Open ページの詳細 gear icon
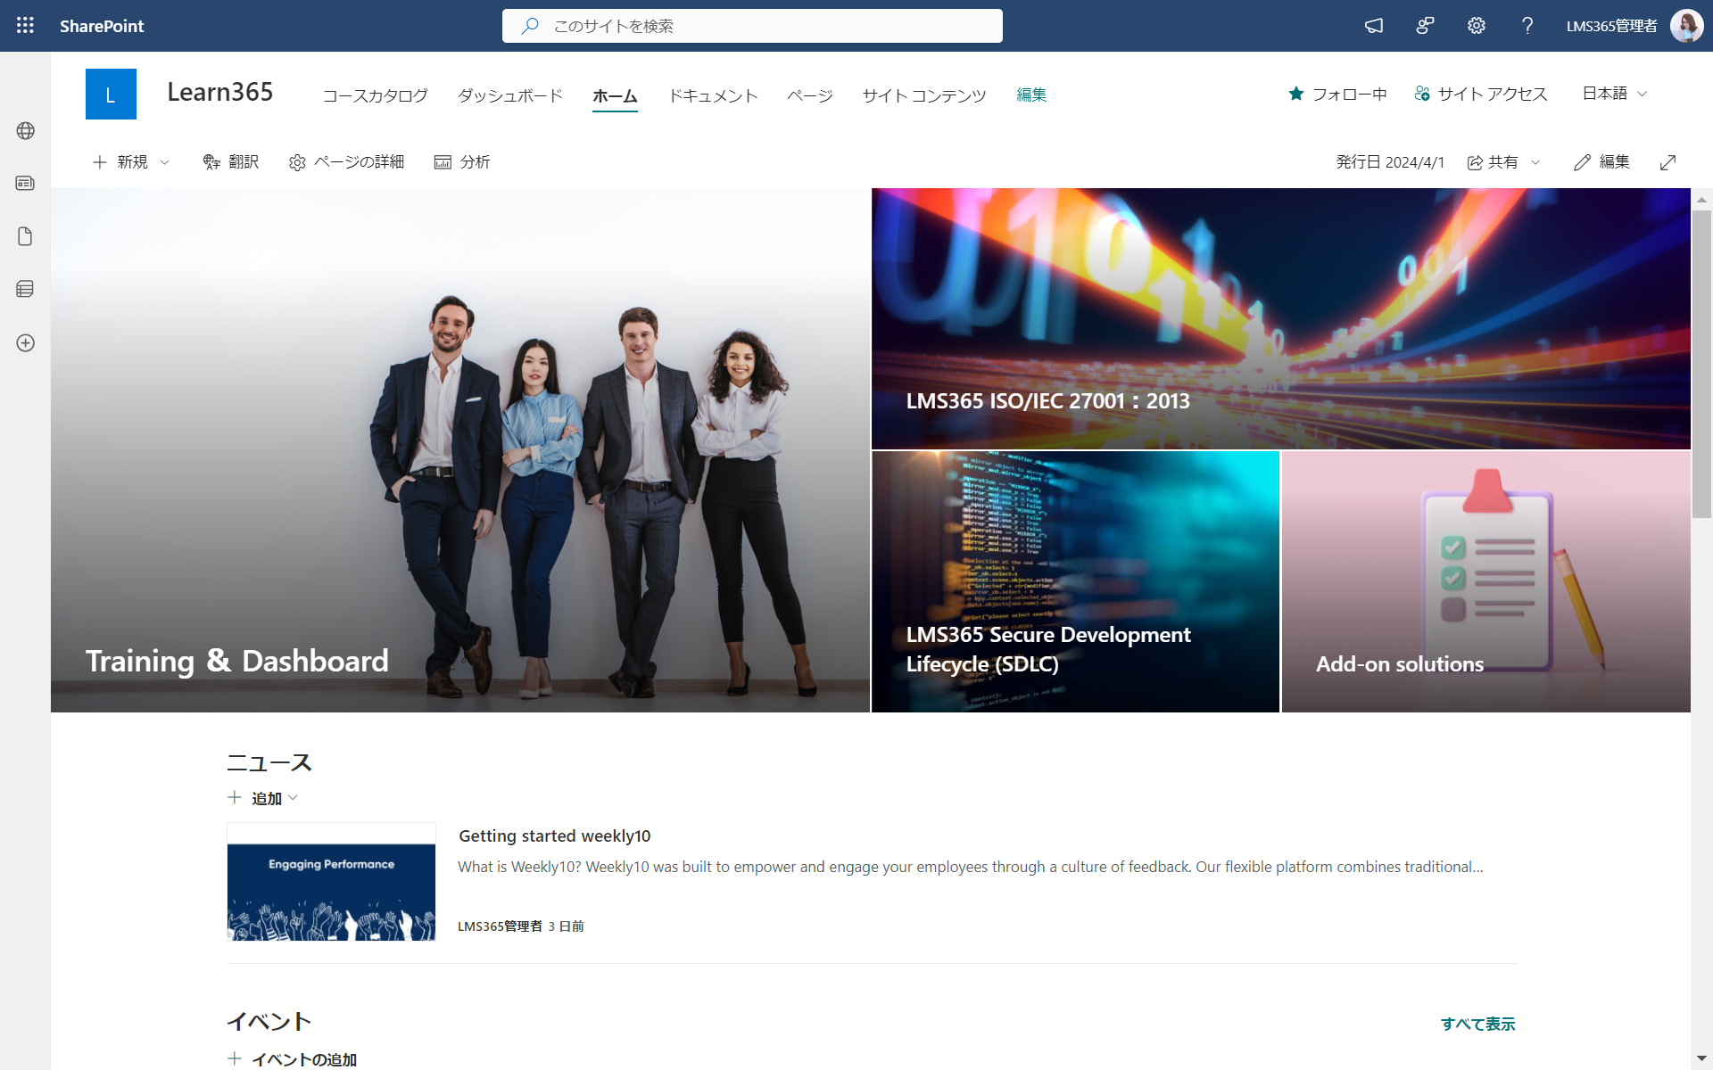The width and height of the screenshot is (1713, 1070). (297, 162)
